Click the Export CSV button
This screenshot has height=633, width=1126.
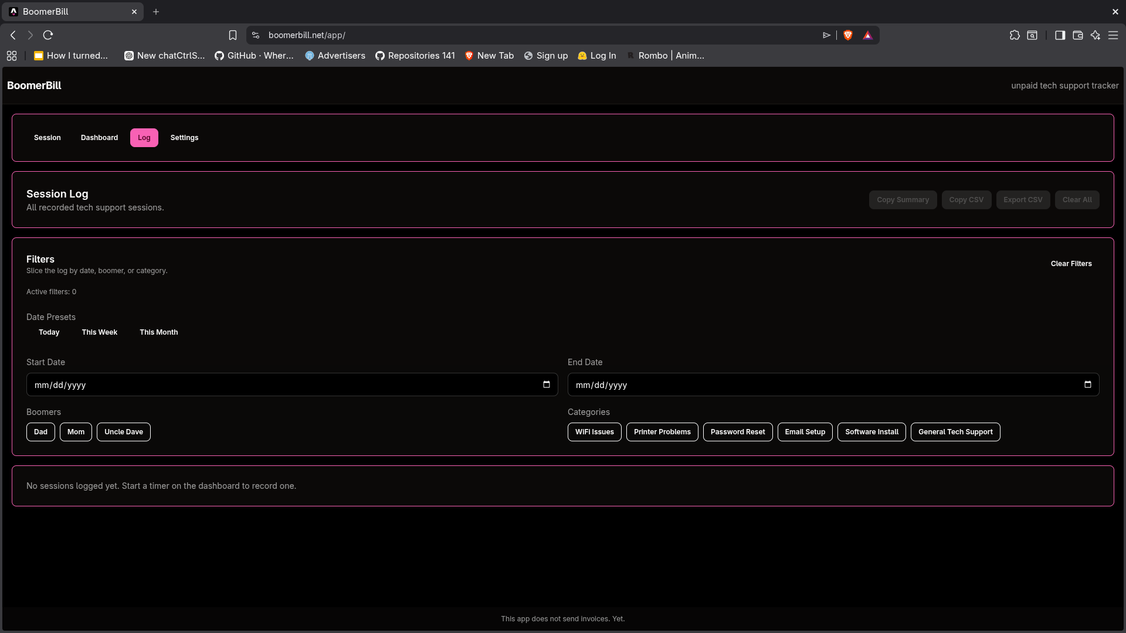coord(1023,199)
